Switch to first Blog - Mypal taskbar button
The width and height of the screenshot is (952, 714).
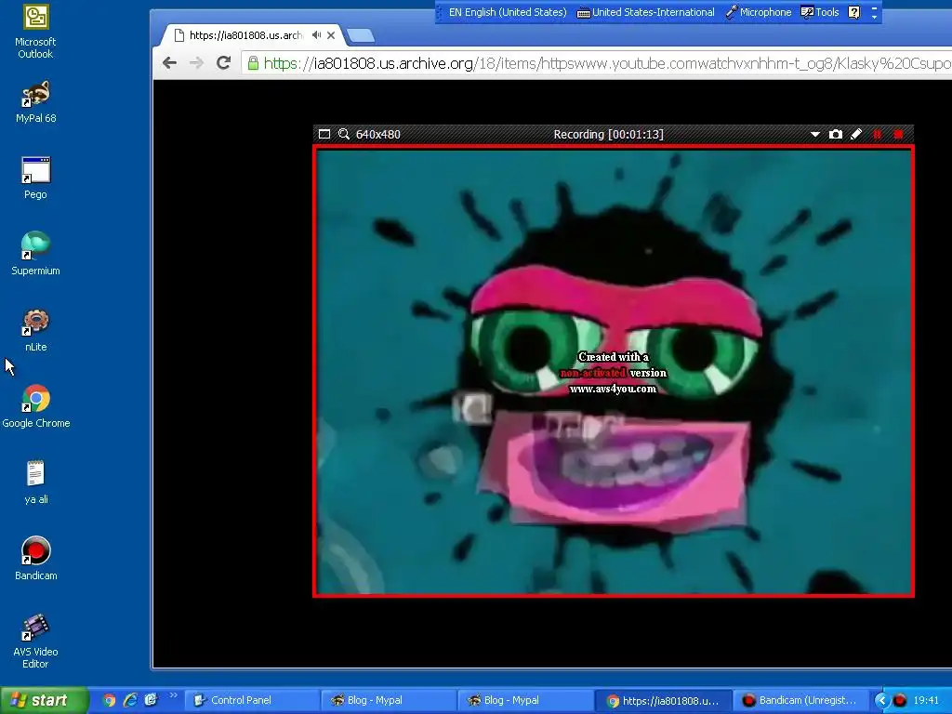(x=389, y=701)
